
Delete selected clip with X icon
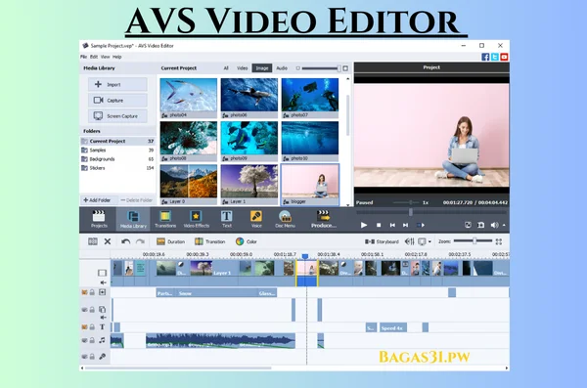(108, 241)
